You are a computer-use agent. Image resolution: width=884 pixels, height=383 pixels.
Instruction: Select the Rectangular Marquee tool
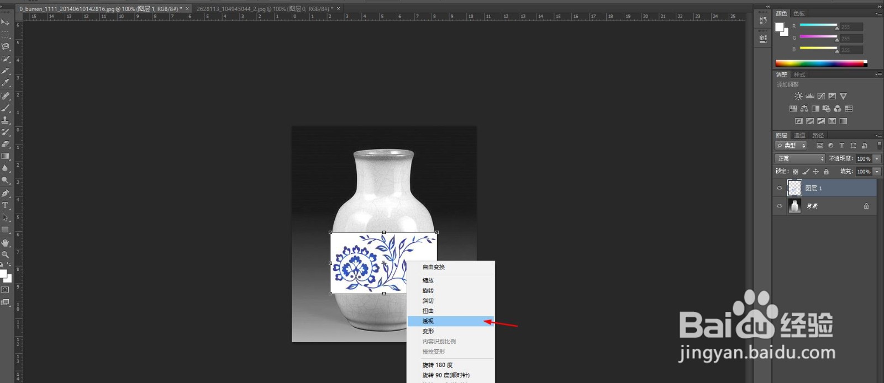pyautogui.click(x=6, y=34)
